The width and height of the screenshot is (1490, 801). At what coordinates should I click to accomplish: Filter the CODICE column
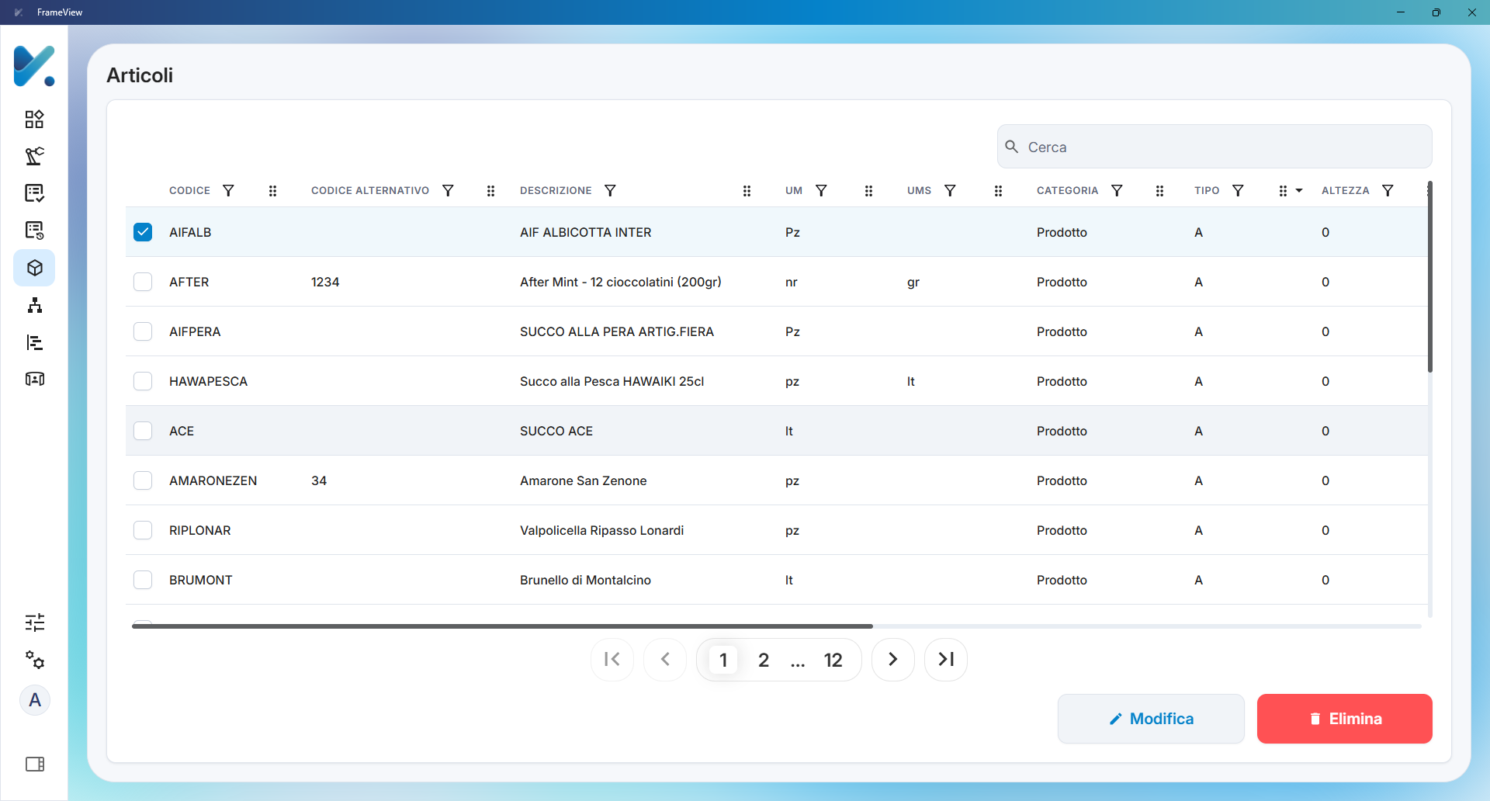click(228, 191)
